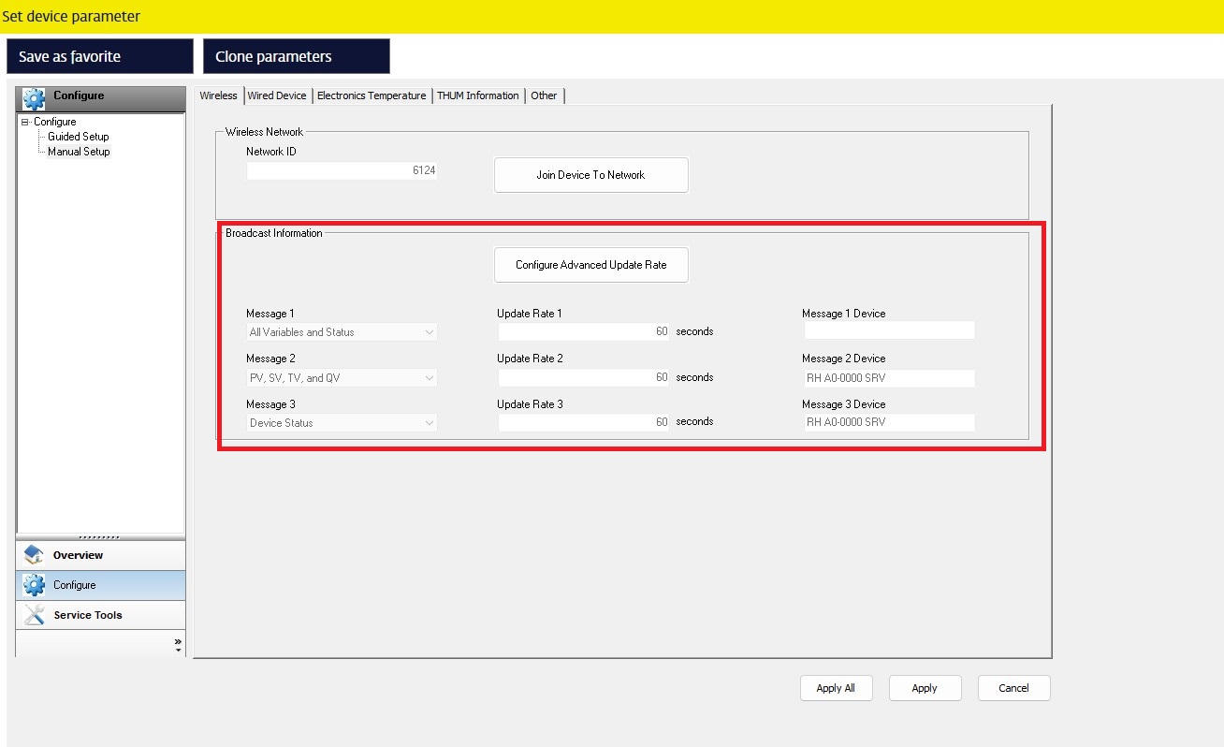
Task: Open Configure Advanced Update Rate
Action: click(591, 265)
